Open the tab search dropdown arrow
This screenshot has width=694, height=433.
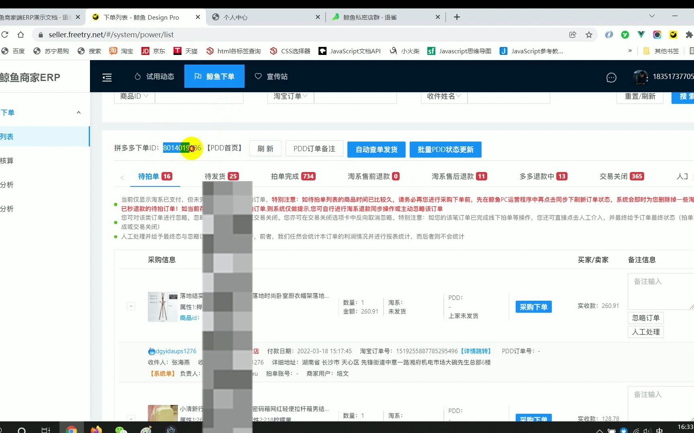coord(652,16)
